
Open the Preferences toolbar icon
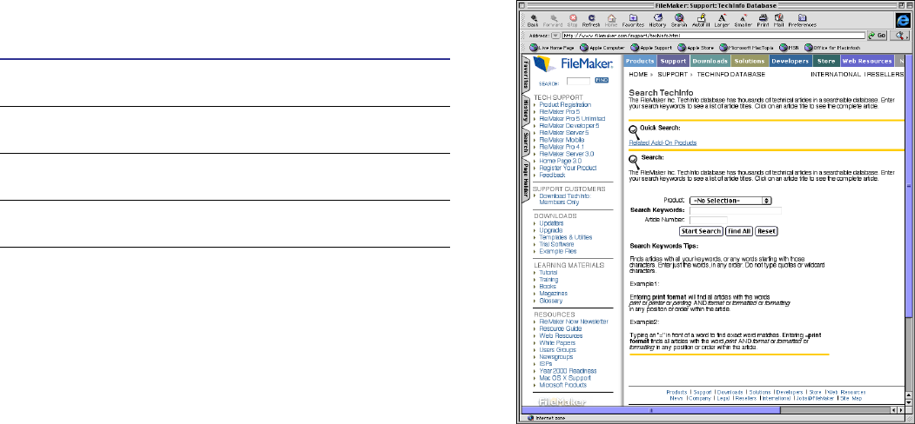[802, 18]
